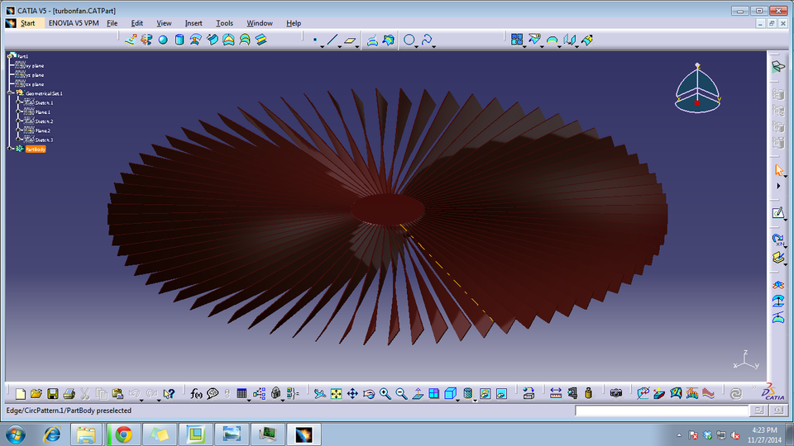Select the Plane creation tool
Image resolution: width=794 pixels, height=446 pixels.
pos(349,40)
